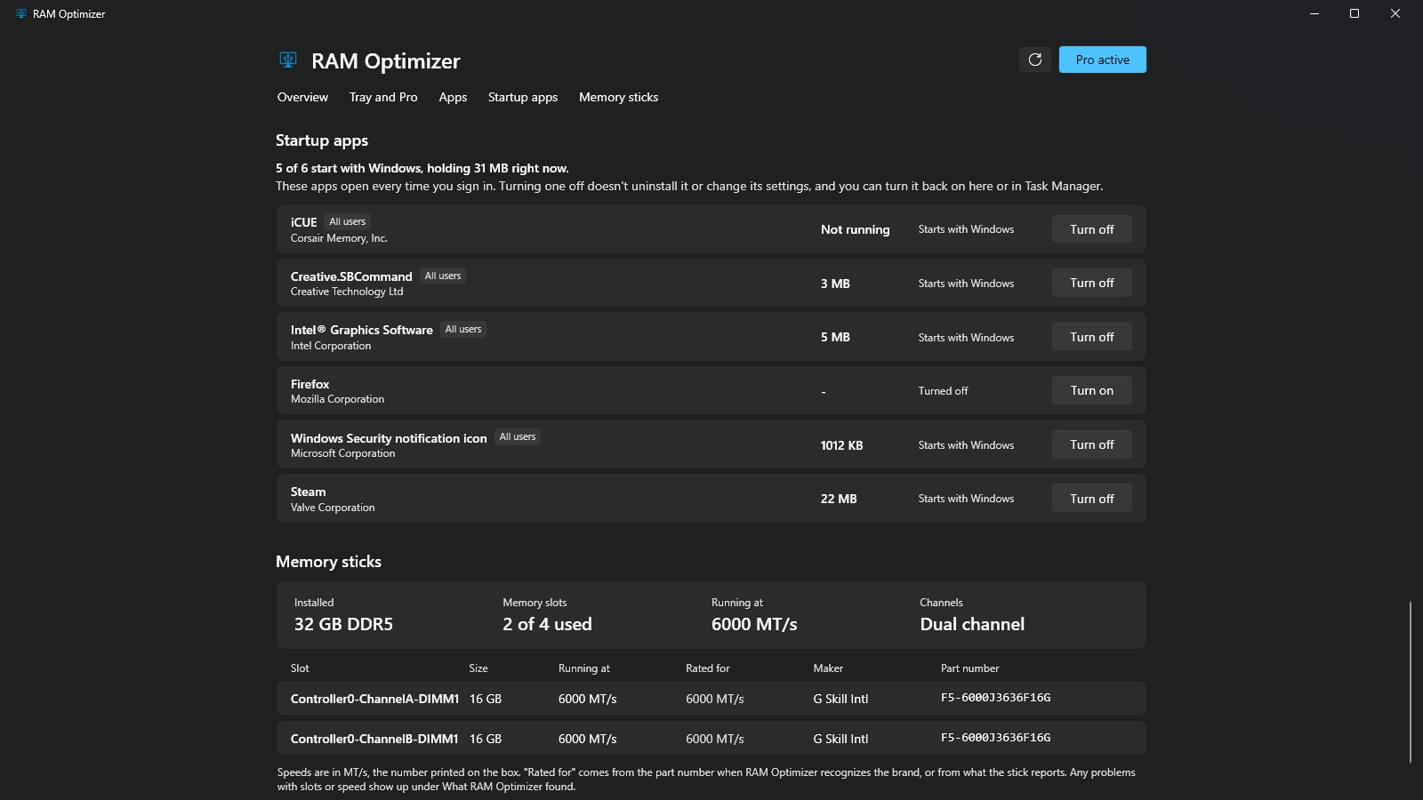Click the 22 MB value for Steam
This screenshot has height=800, width=1423.
(839, 499)
